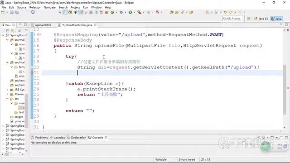Select the UploadController.java editor tab

[77, 25]
